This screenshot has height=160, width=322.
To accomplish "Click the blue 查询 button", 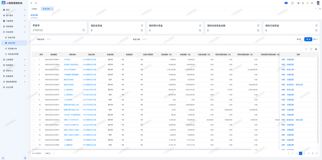I will (x=308, y=39).
